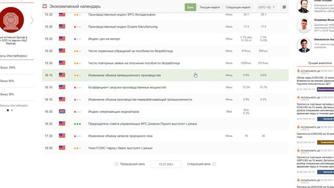Click UK flag for Индекс опережающих индикаторов

62,111
